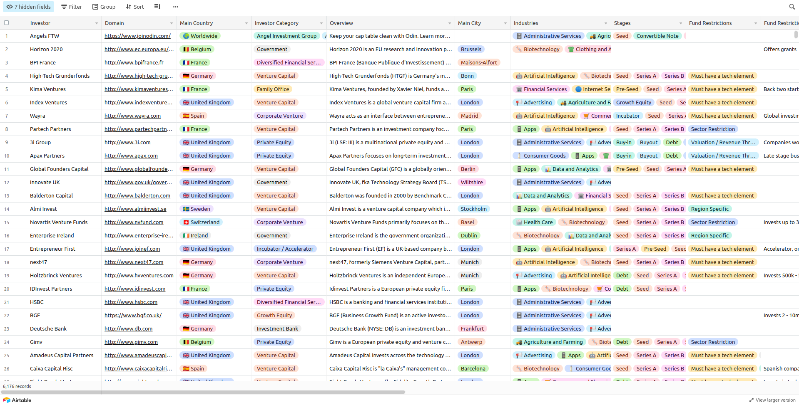The width and height of the screenshot is (799, 405).
Task: Open the Group menu
Action: click(104, 7)
